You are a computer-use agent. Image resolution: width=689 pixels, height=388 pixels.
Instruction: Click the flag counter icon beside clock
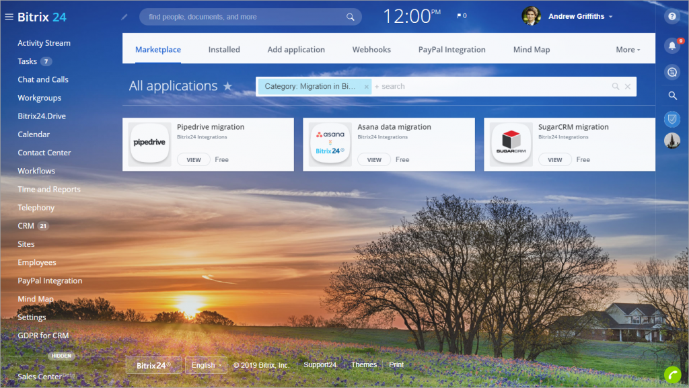[462, 15]
